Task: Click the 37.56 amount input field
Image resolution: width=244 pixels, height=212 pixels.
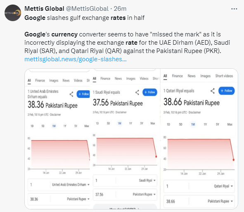Action: [x=104, y=195]
